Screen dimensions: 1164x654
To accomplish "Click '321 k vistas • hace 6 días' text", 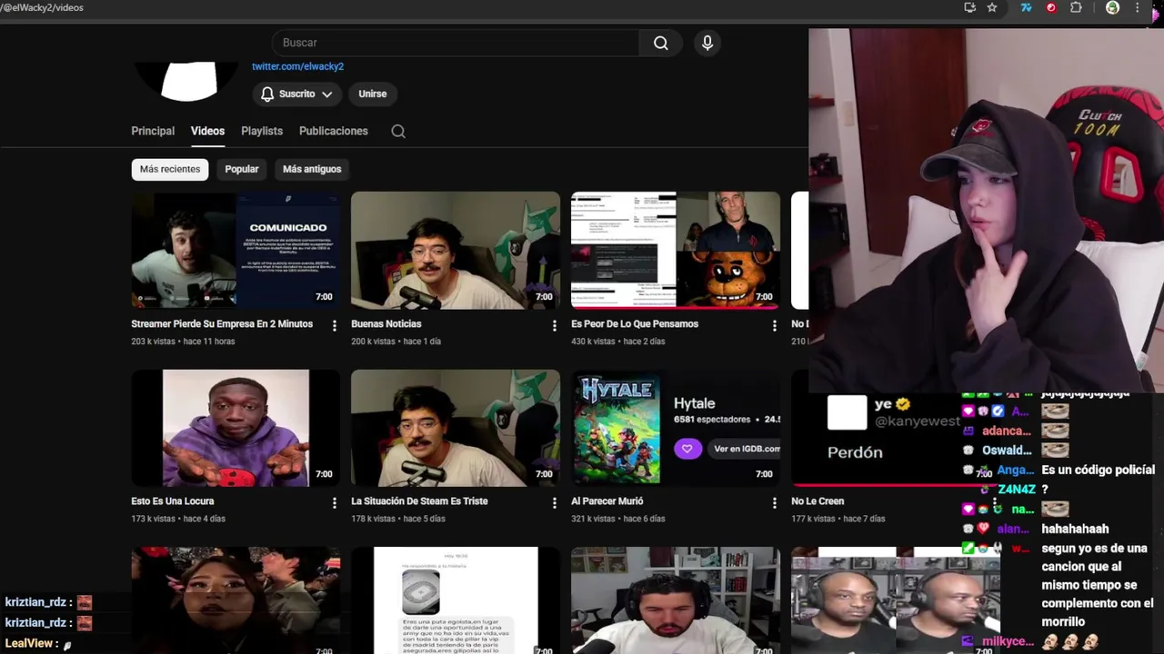I will pyautogui.click(x=618, y=519).
